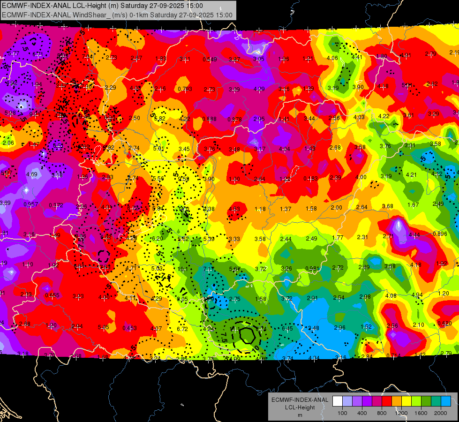Click the grid value '5.67'
The width and height of the screenshot is (459, 422).
click(x=235, y=269)
